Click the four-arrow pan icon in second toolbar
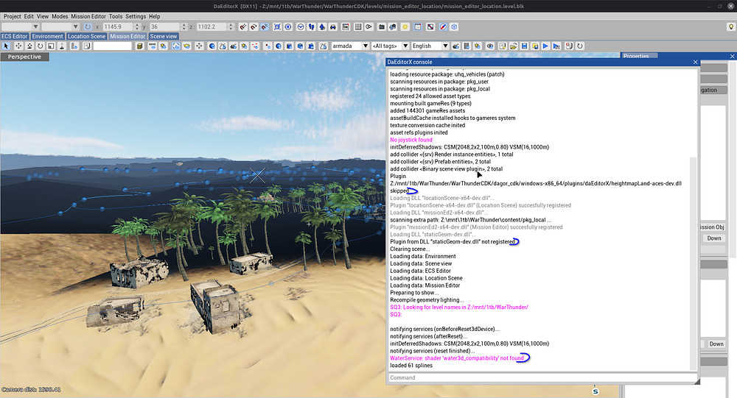737x398 pixels. coord(199,46)
